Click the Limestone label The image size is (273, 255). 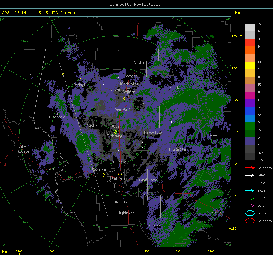coord(57,117)
